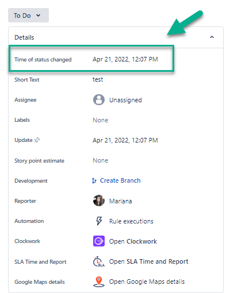The height and width of the screenshot is (293, 230).
Task: Click the Automation lightning bolt icon
Action: (x=99, y=221)
